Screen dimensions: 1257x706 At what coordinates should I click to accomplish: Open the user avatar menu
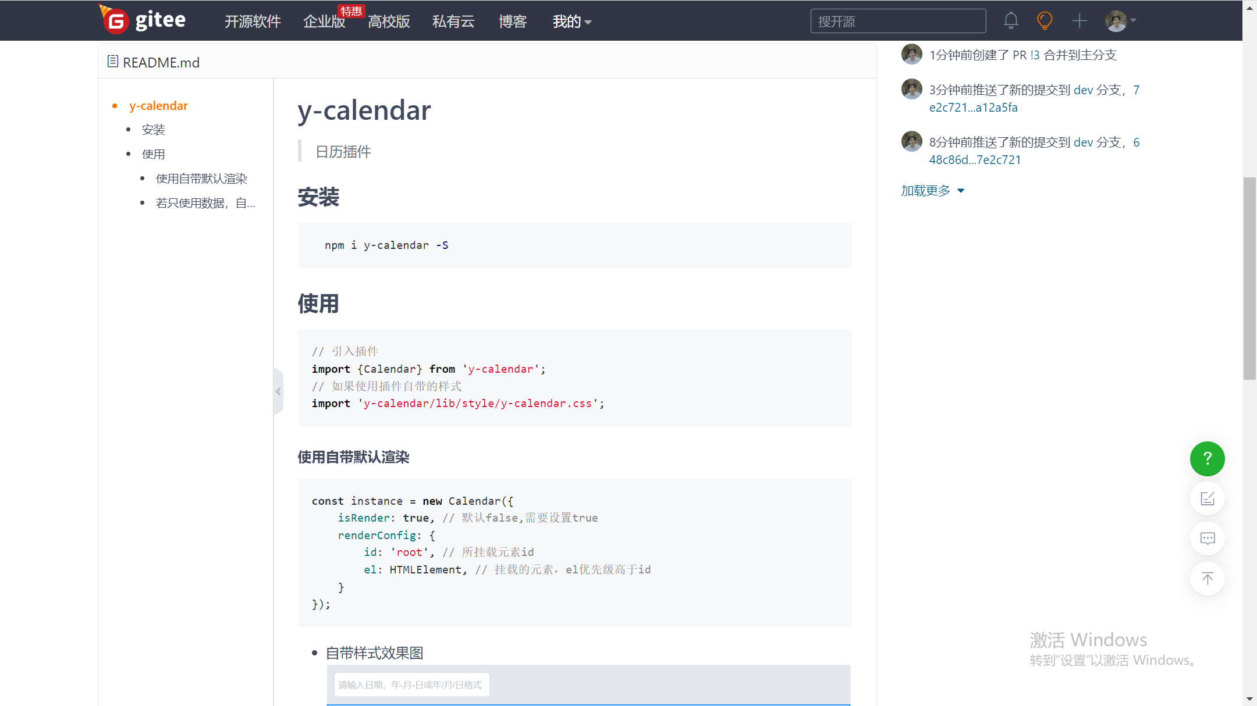pos(1120,21)
